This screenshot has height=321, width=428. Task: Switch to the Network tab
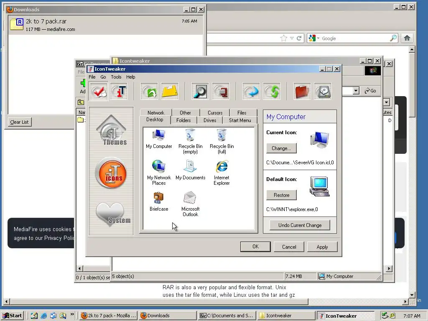[x=156, y=112]
